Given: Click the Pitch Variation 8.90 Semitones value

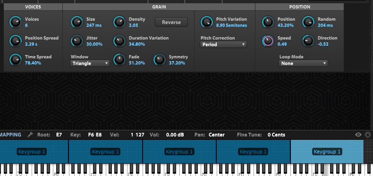Looking at the screenshot, I should (x=231, y=25).
